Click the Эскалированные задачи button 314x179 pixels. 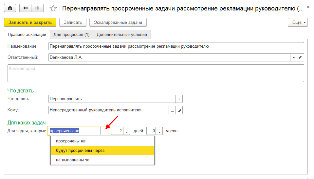click(118, 22)
